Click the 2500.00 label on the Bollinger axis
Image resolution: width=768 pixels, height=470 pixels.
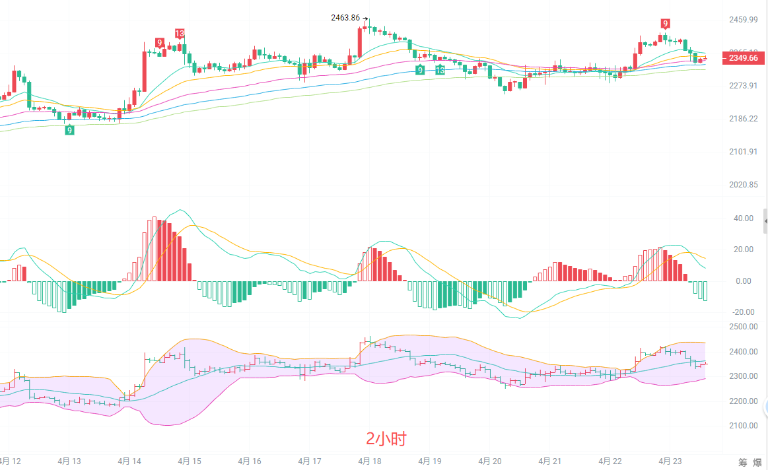tap(743, 327)
